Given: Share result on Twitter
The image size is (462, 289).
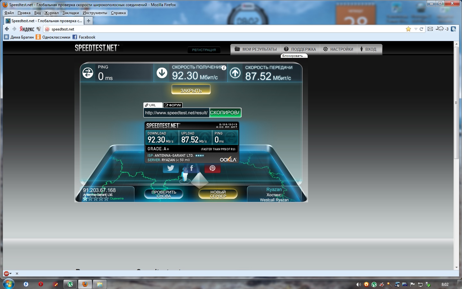Looking at the screenshot, I should [x=171, y=168].
